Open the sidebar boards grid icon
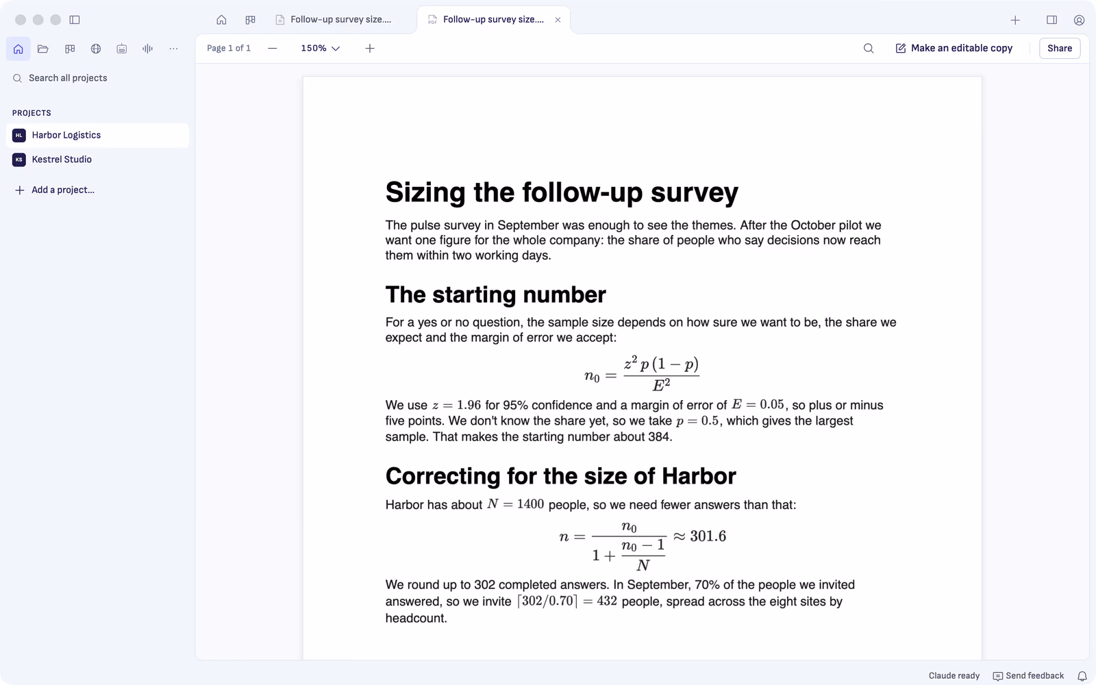This screenshot has width=1096, height=685. pyautogui.click(x=70, y=49)
